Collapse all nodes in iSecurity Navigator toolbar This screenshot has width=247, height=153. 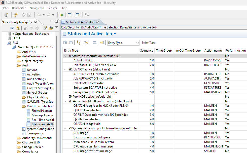[x=12, y=28]
